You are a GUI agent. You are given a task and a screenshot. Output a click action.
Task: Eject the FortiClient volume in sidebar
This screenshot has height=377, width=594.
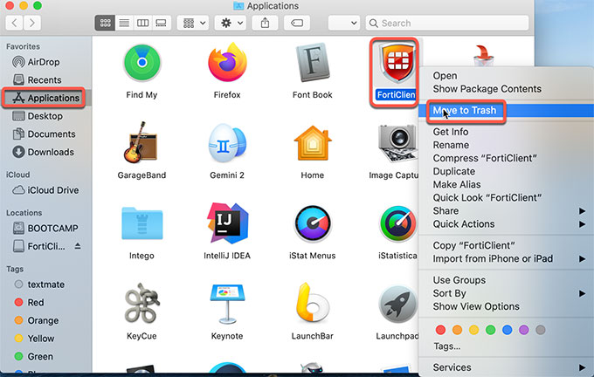tap(76, 246)
